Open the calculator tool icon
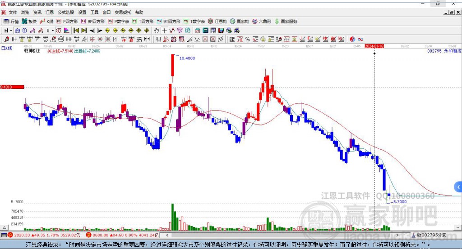The height and width of the screenshot is (249, 462). click(205, 31)
